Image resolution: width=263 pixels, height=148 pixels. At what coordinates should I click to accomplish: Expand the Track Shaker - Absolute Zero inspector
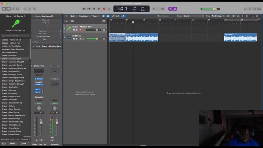coord(33,46)
